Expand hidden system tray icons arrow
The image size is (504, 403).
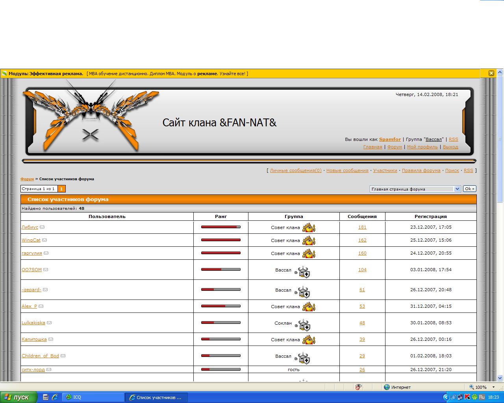click(x=446, y=397)
